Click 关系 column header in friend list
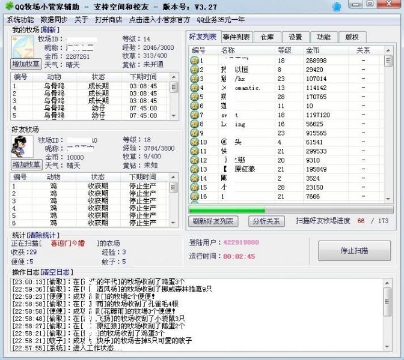 [363, 50]
